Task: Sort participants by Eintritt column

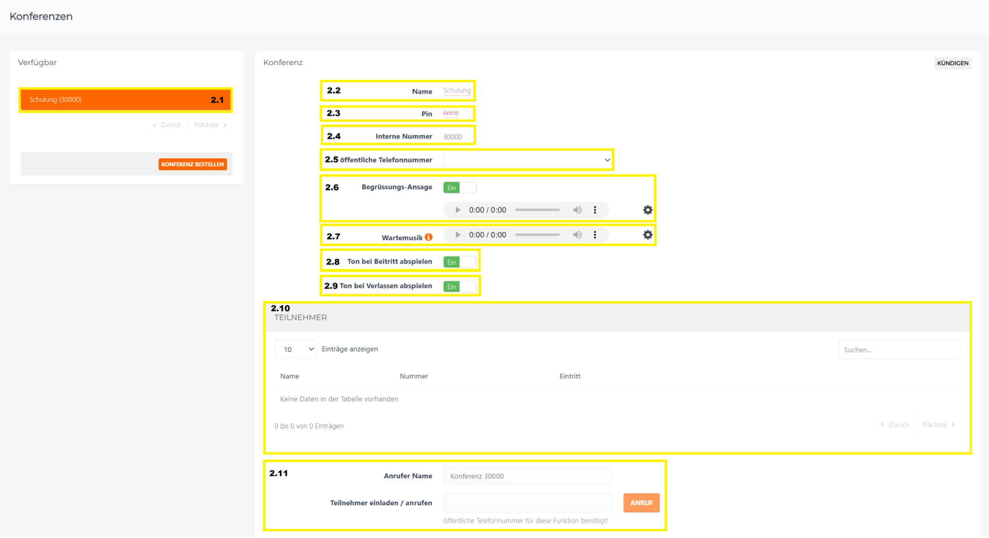Action: 570,376
